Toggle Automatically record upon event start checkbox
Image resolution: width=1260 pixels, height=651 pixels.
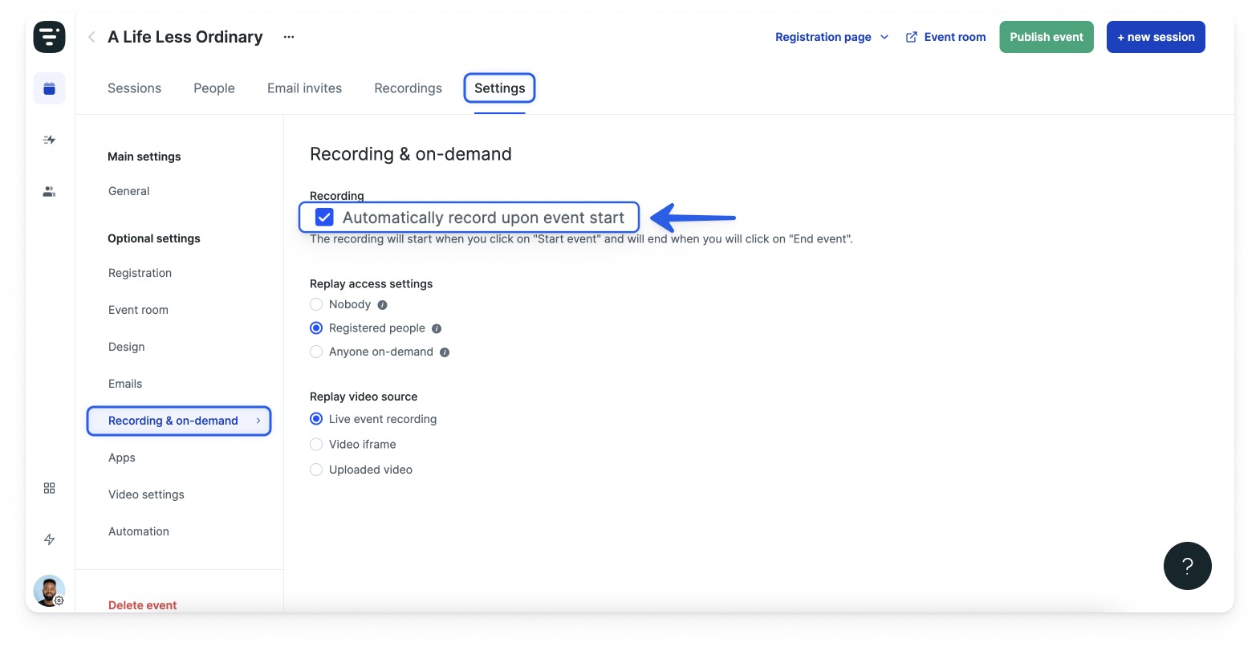click(324, 218)
